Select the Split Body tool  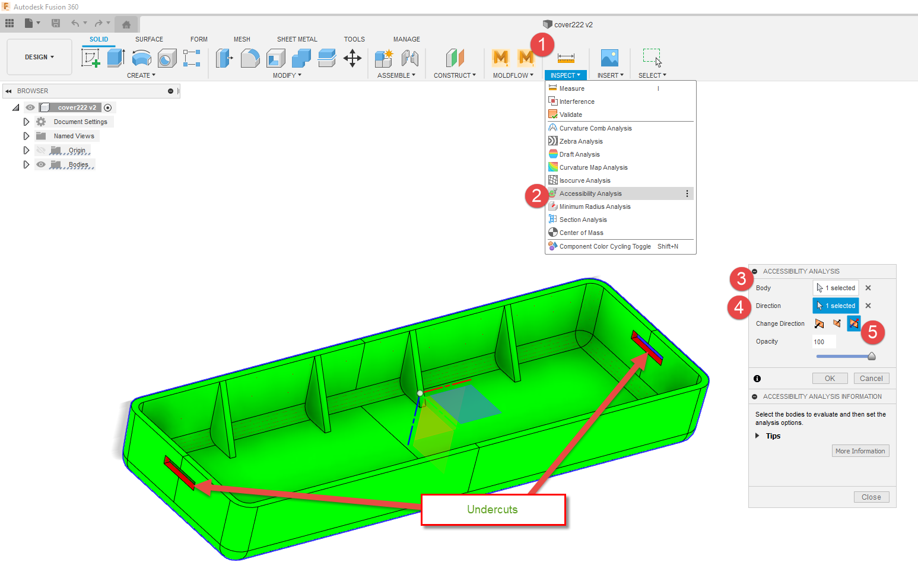[x=327, y=58]
